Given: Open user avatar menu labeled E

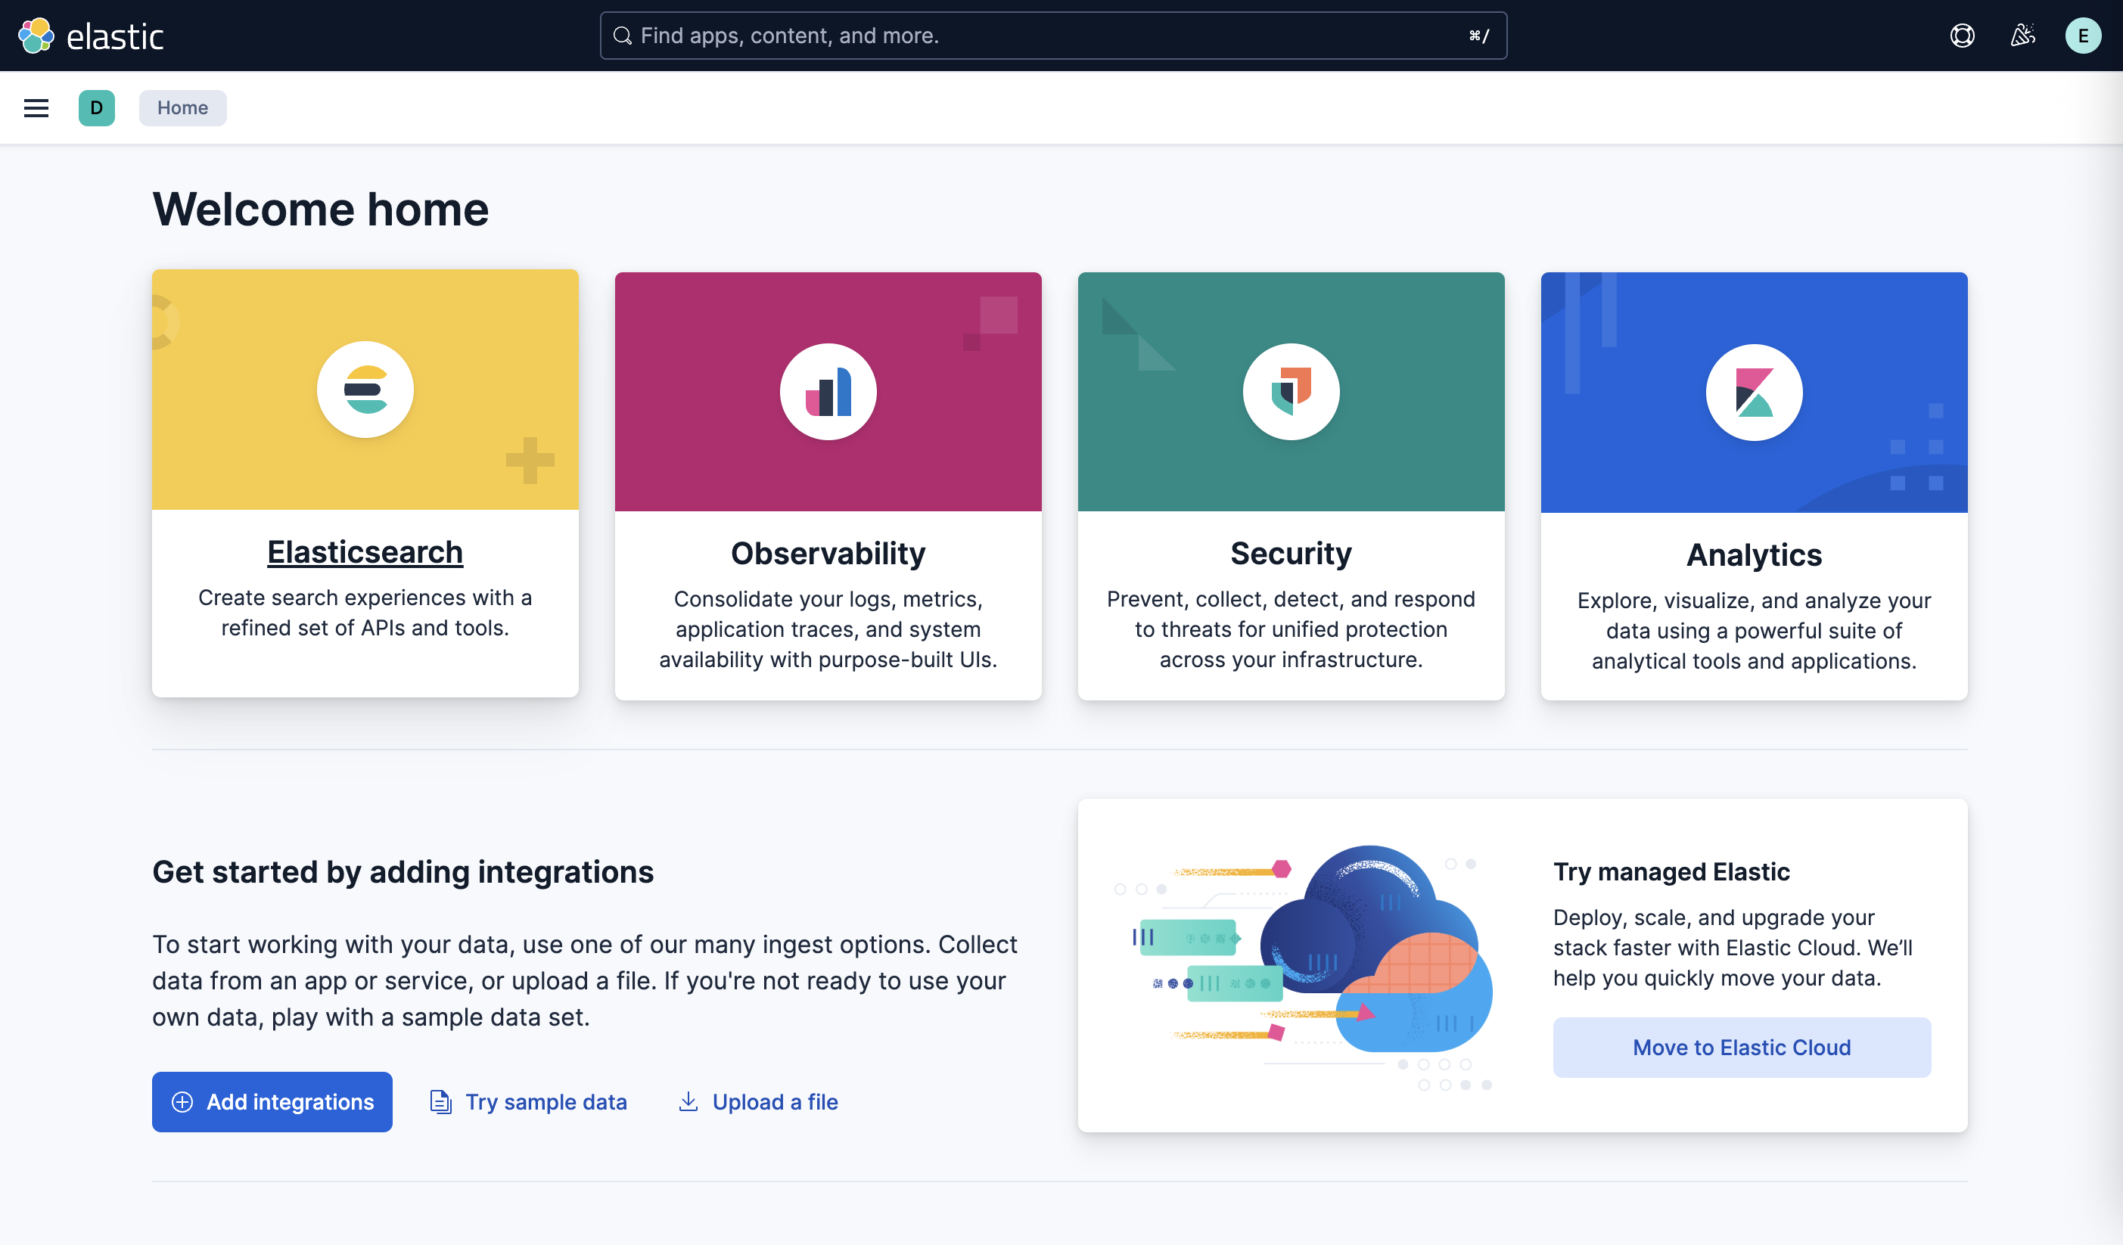Looking at the screenshot, I should 2083,36.
